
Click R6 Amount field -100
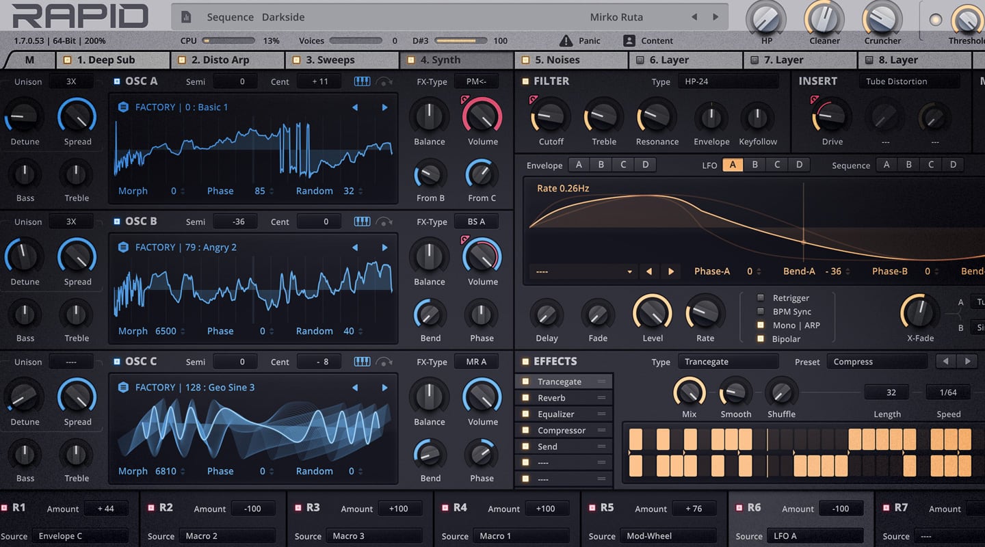coord(841,509)
